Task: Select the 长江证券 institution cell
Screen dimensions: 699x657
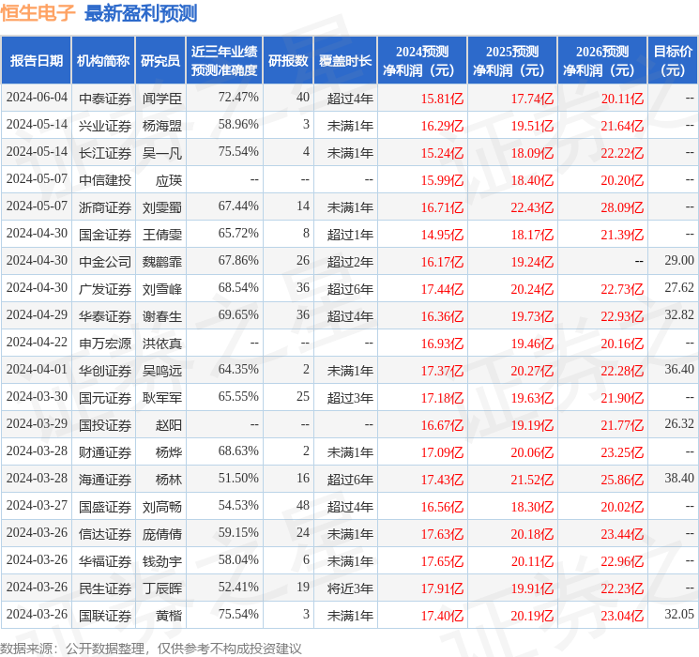Action: coord(105,153)
